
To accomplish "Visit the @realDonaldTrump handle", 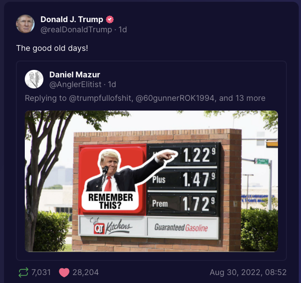I will tap(76, 30).
